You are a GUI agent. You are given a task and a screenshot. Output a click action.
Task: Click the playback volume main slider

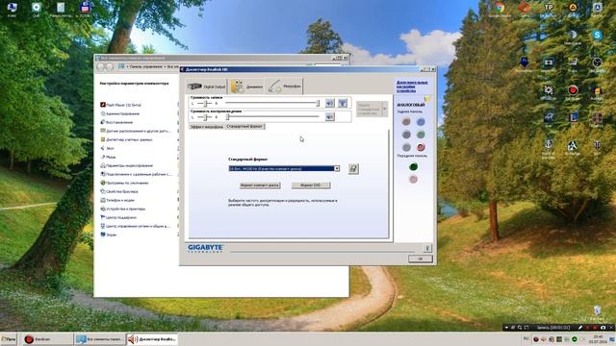coord(272,116)
